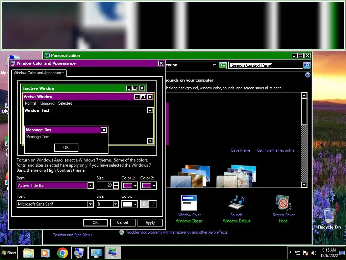Click the Apply button
Screen dimensions: 346x260
[150, 222]
